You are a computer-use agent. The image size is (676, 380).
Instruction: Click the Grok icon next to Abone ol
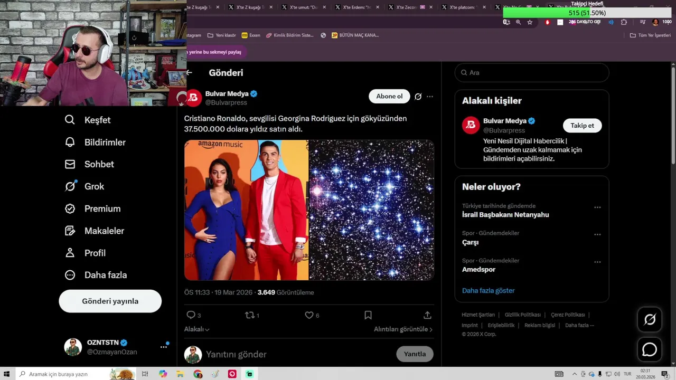(x=418, y=97)
